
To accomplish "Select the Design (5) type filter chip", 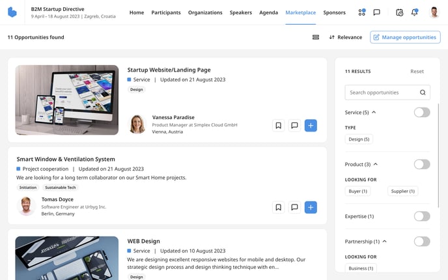I will click(359, 139).
